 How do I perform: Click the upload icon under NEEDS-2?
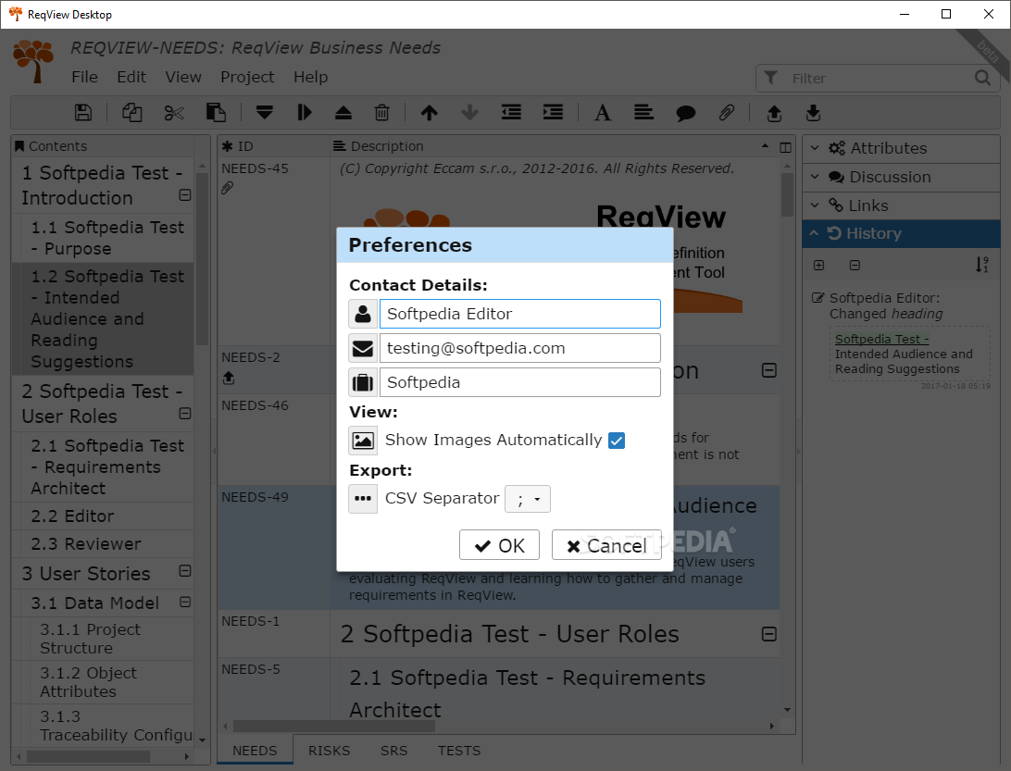pyautogui.click(x=229, y=379)
